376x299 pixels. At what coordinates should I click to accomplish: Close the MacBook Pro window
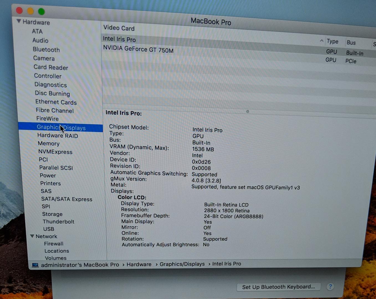click(x=19, y=11)
